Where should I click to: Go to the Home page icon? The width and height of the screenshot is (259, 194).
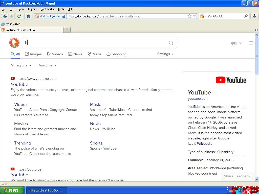click(x=28, y=16)
